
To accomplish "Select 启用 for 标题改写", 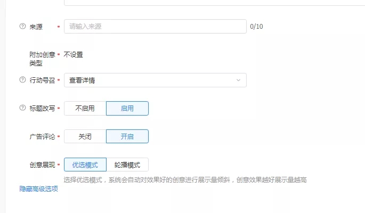I will click(x=127, y=108).
